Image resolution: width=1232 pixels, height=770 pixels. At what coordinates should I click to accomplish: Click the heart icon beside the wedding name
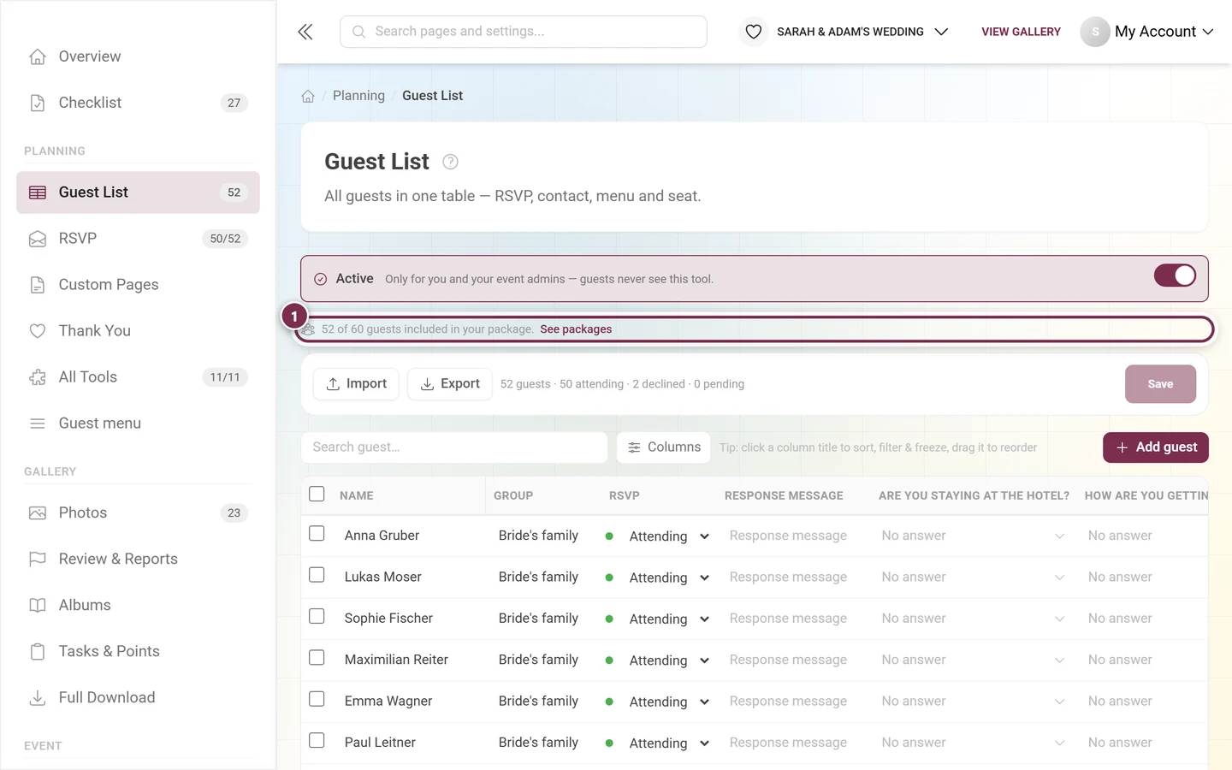point(753,32)
